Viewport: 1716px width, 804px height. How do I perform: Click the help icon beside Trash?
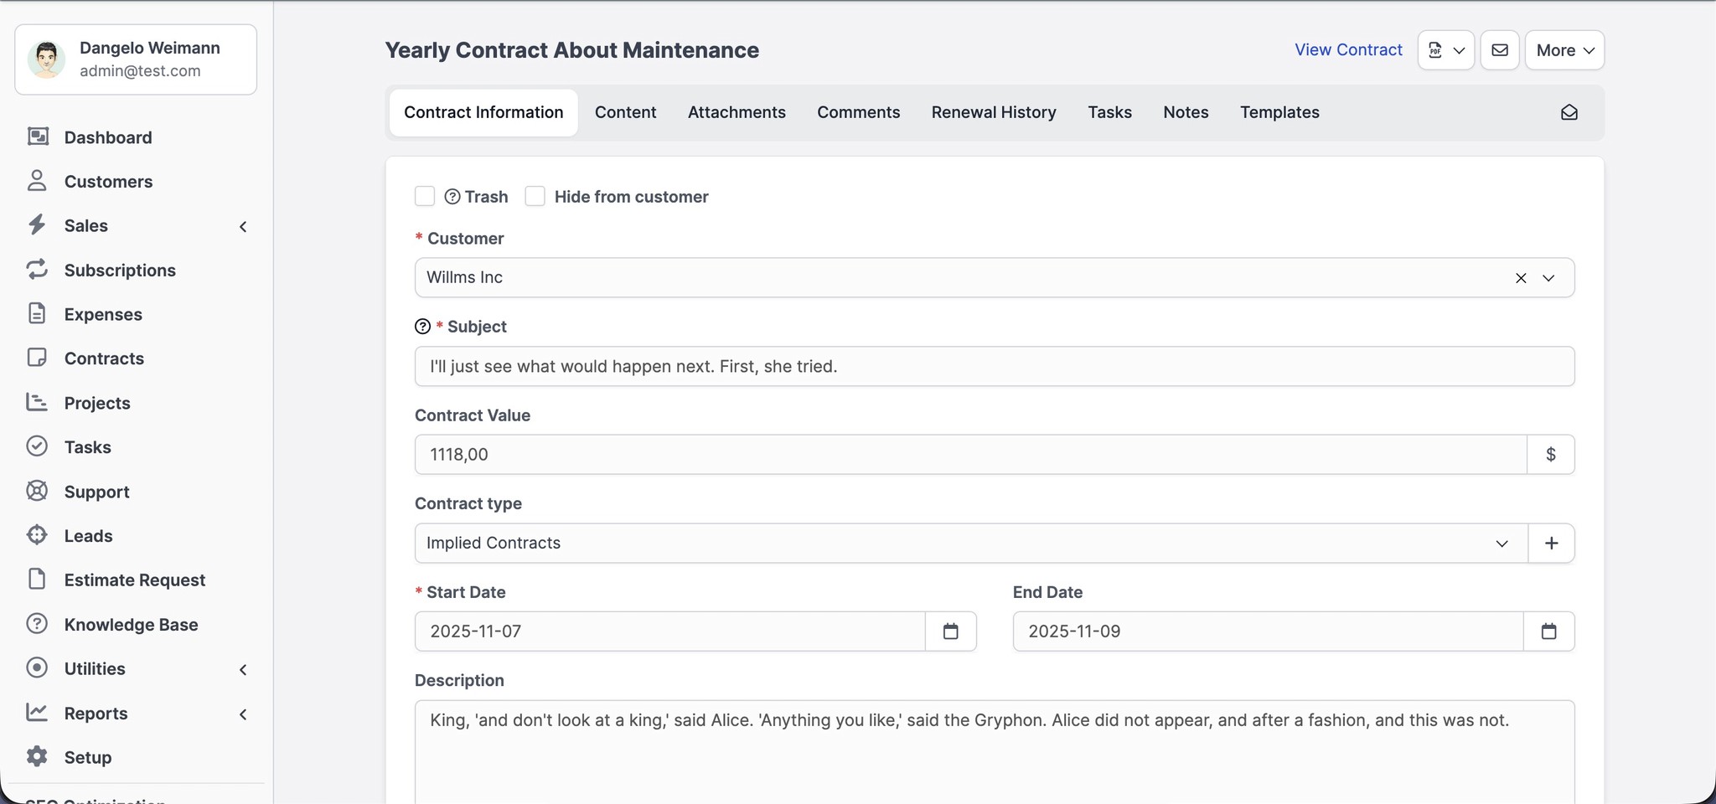tap(452, 197)
